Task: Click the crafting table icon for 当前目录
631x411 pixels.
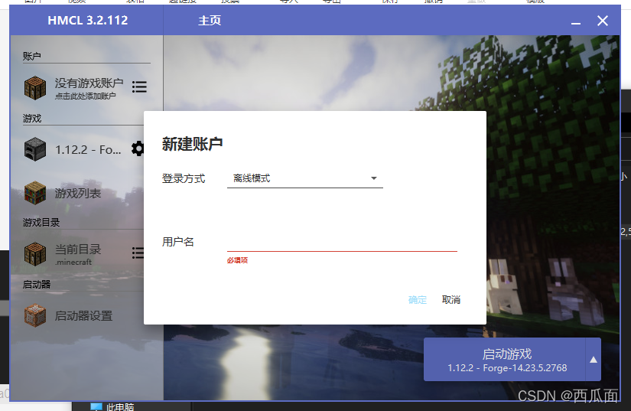Action: pyautogui.click(x=35, y=253)
